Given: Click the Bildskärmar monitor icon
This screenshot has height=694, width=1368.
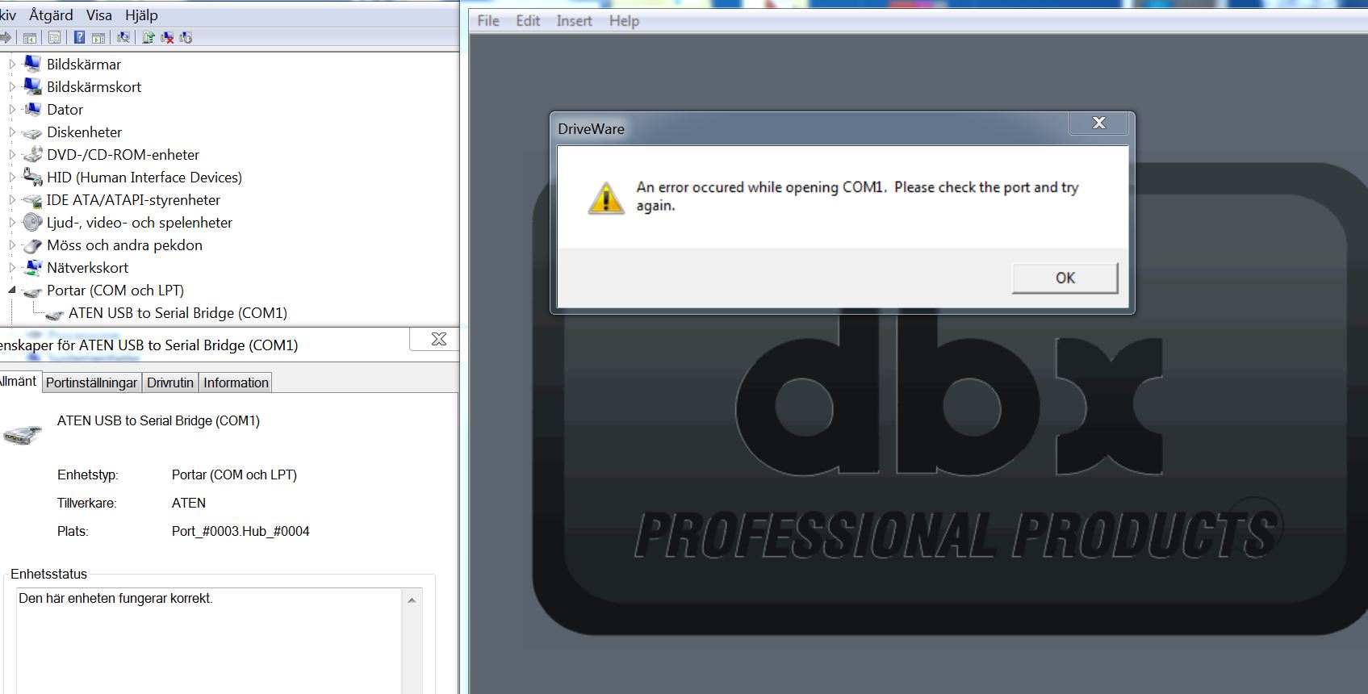Looking at the screenshot, I should click(32, 63).
